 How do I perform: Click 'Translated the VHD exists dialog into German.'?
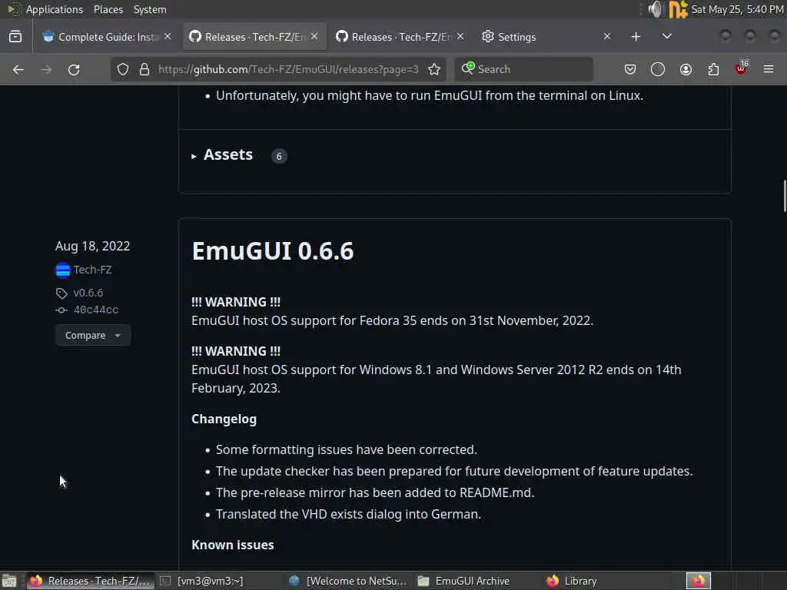pos(348,514)
